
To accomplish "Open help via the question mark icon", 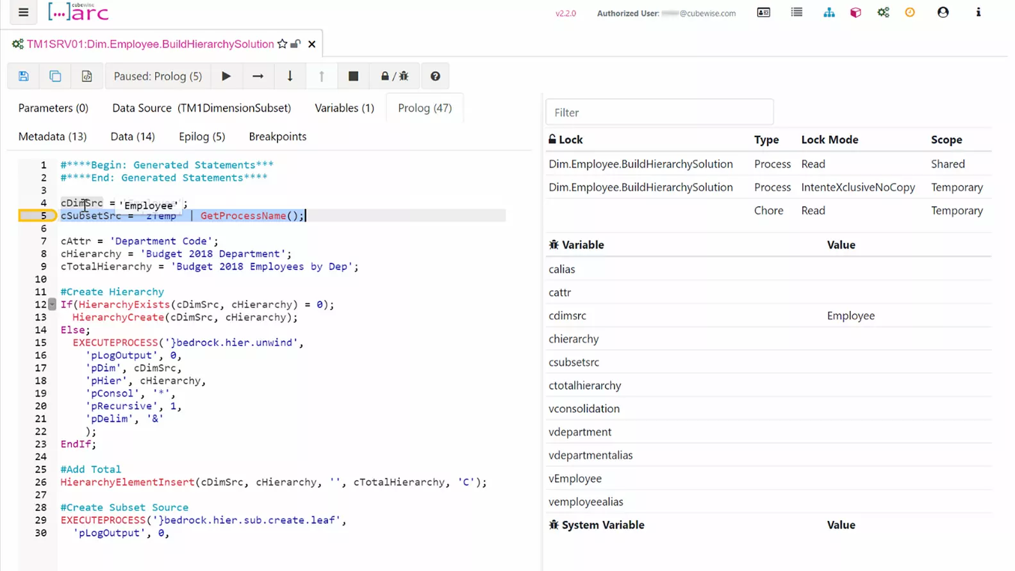I will (435, 76).
